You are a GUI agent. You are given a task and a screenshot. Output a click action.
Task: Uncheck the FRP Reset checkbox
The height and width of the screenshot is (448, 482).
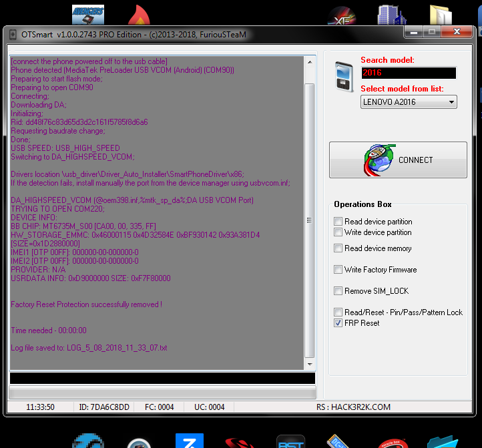pos(338,323)
